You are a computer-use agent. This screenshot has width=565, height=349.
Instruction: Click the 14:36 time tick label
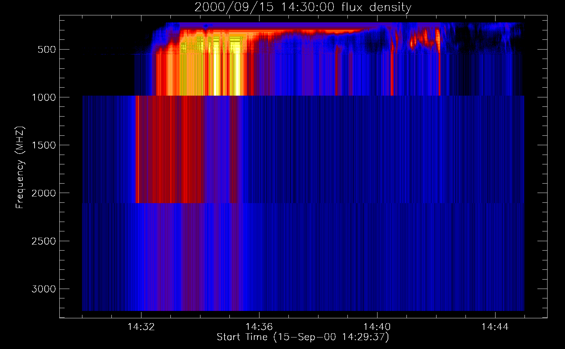tap(259, 327)
